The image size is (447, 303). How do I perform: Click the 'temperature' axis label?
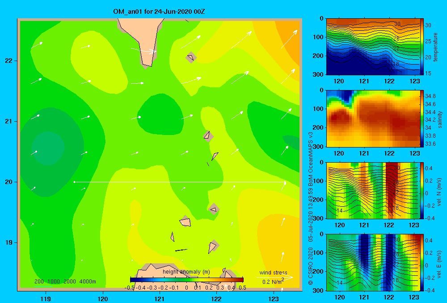point(435,47)
